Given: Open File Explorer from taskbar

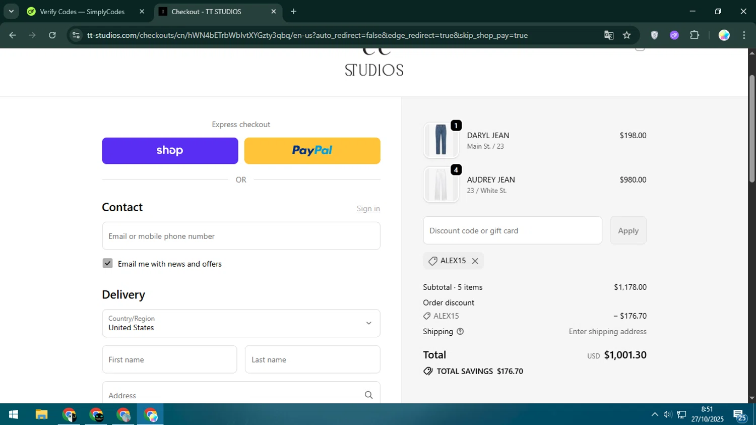Looking at the screenshot, I should click(41, 414).
